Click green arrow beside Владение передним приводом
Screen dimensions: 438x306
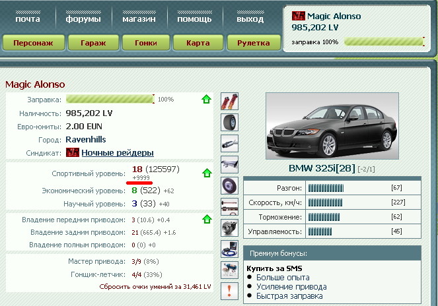(x=207, y=219)
